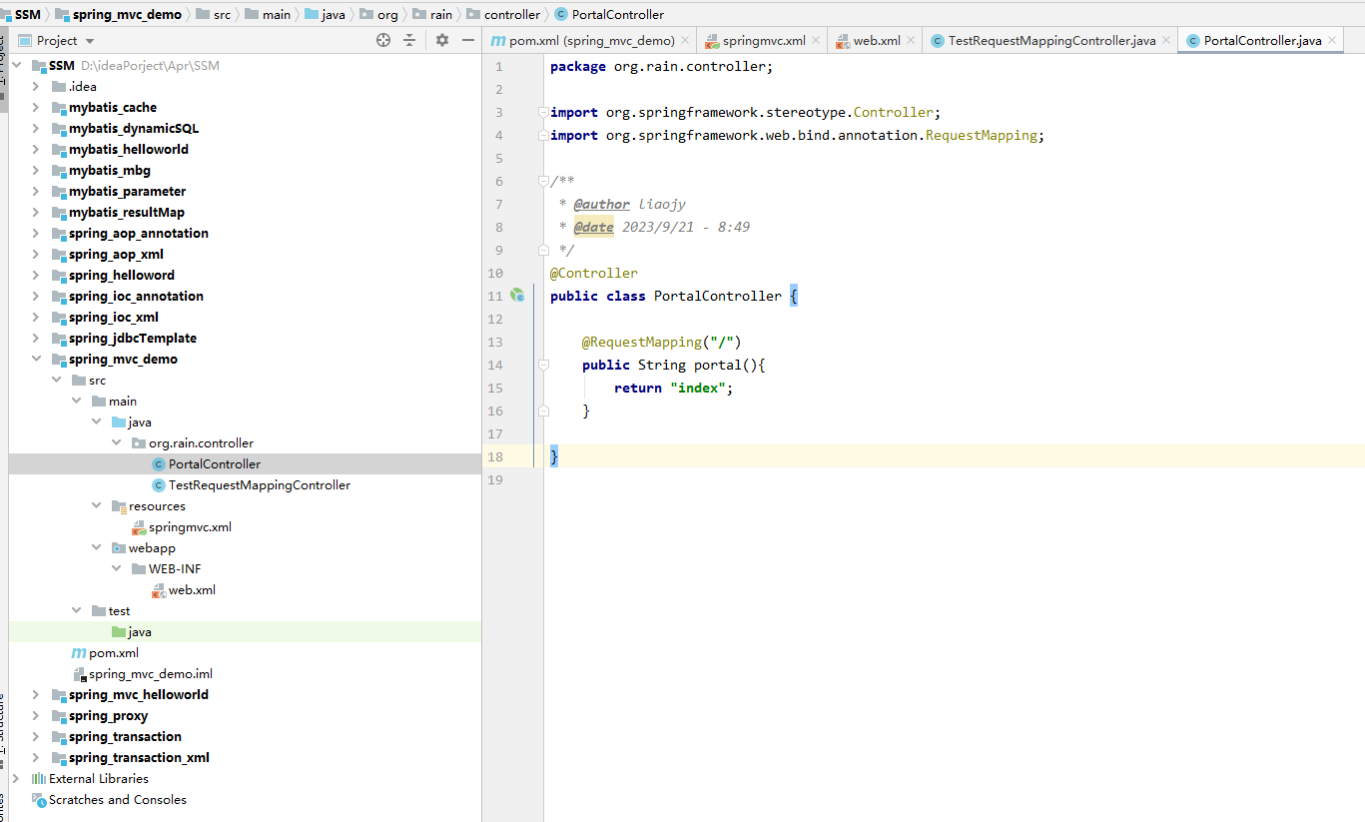The image size is (1365, 822).
Task: Select TestRequestMappingController in project tree
Action: (260, 484)
